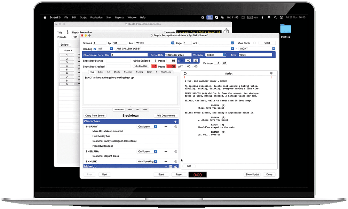The height and width of the screenshot is (209, 348).
Task: Toggle the Owe Shots checkbox
Action: pyautogui.click(x=254, y=43)
